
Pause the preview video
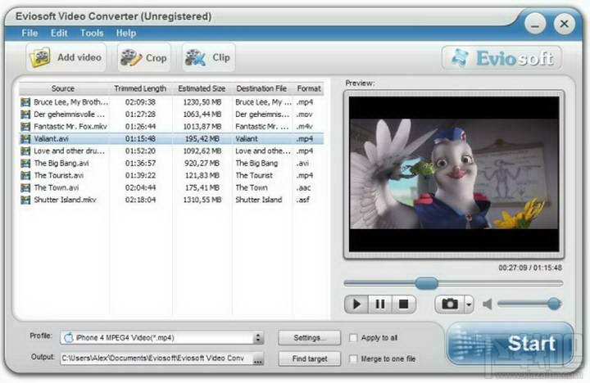pos(380,304)
